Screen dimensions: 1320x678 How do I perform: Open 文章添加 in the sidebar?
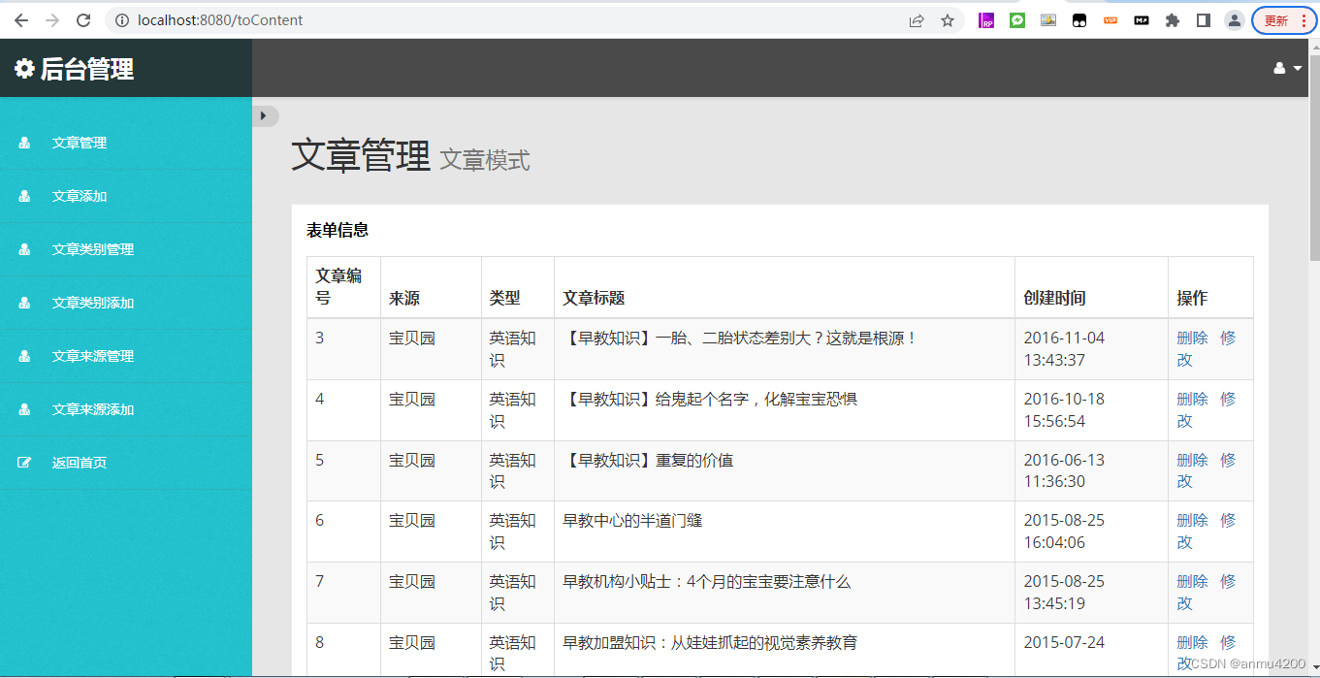point(80,196)
